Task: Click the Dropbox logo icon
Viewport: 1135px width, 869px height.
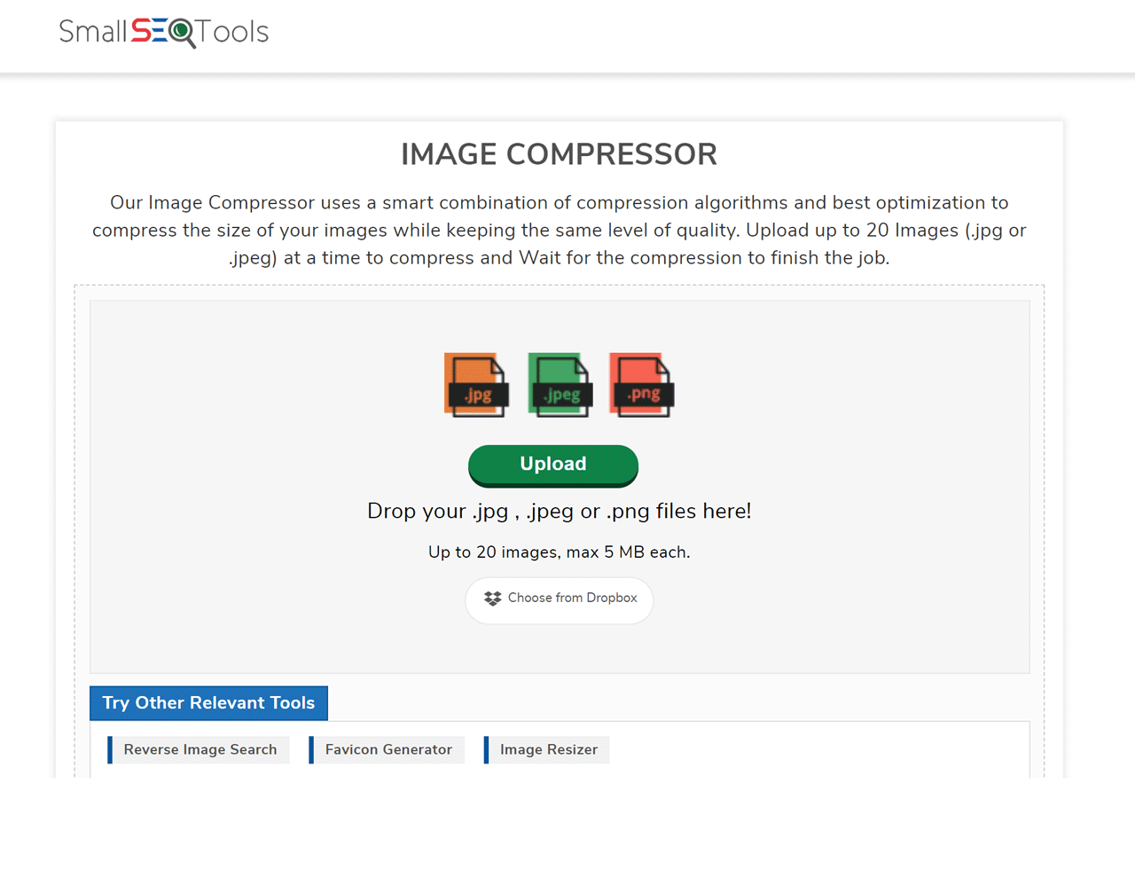Action: coord(490,599)
